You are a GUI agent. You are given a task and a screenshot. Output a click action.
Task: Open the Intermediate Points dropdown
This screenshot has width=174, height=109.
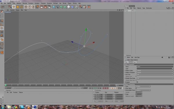click(x=143, y=90)
